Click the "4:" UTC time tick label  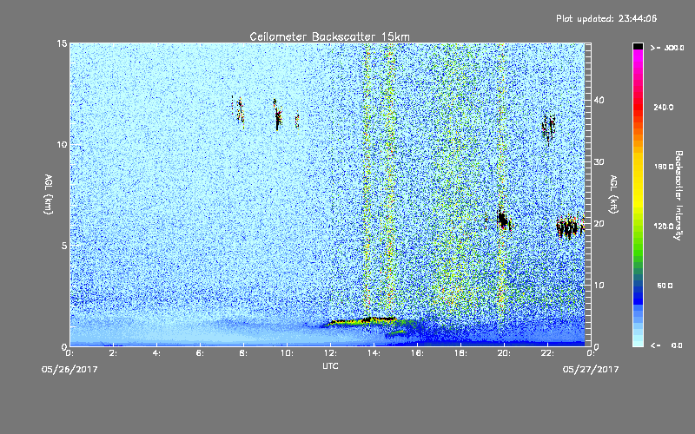click(x=157, y=353)
